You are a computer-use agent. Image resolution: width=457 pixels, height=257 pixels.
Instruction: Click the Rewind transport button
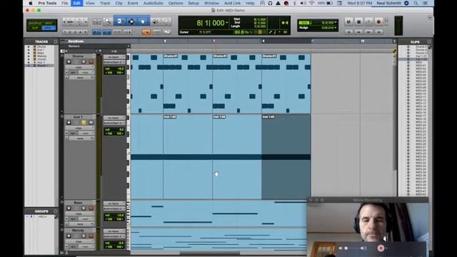(x=358, y=31)
